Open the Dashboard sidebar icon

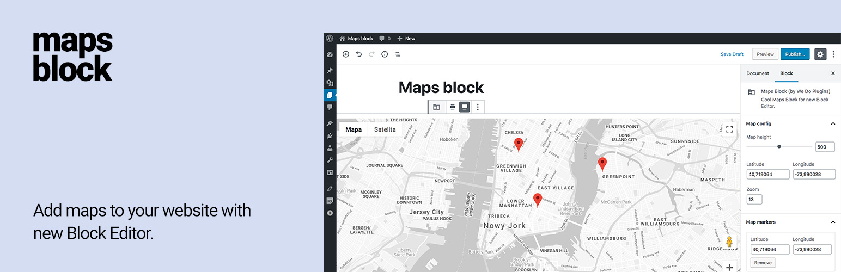(x=330, y=54)
